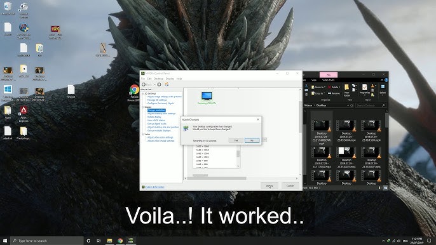Open Explorer address history dropdown
This screenshot has height=245, width=436.
348,105
